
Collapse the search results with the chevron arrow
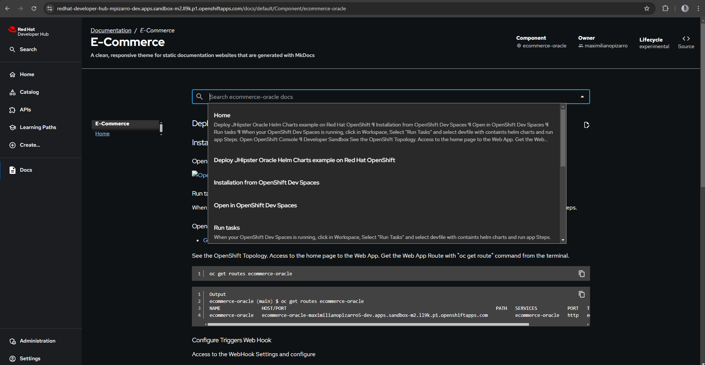[582, 97]
